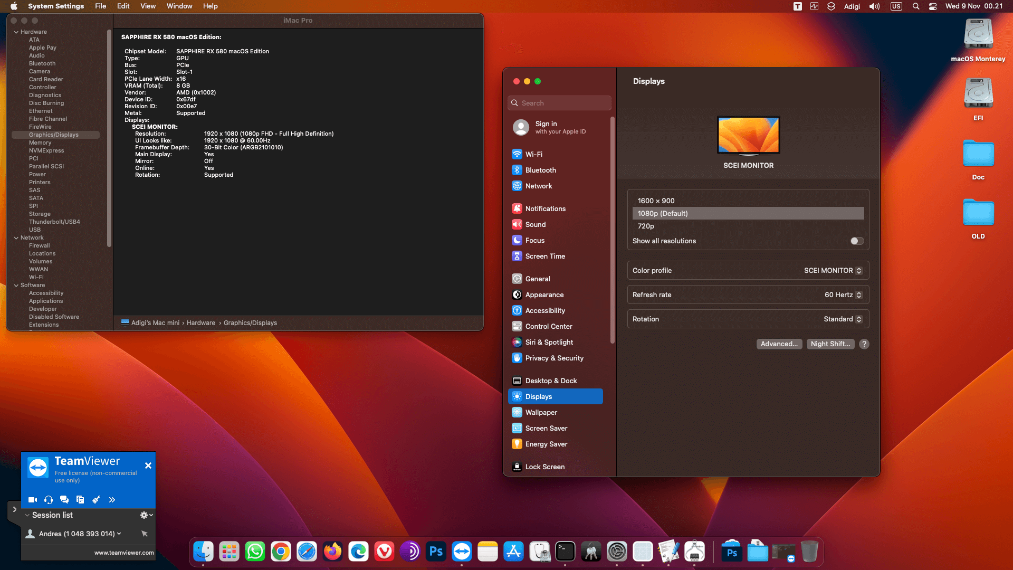Viewport: 1013px width, 570px height.
Task: Visit the www.teamviewer.com link
Action: pos(123,553)
